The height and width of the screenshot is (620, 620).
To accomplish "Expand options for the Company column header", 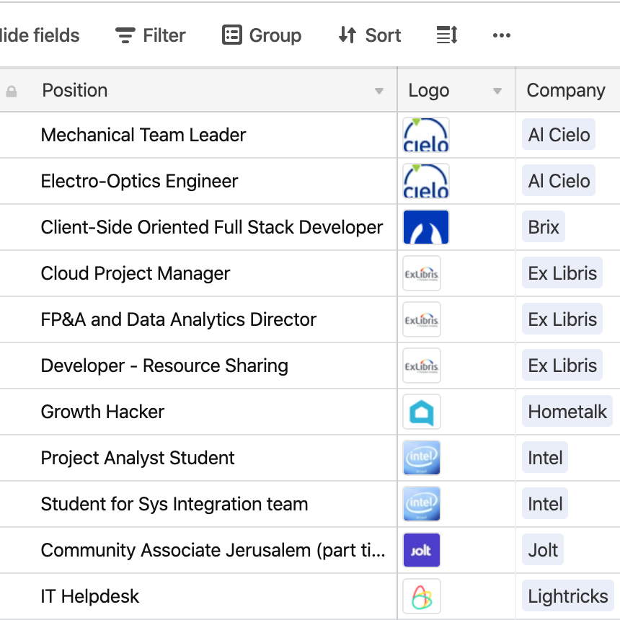I will 566,90.
